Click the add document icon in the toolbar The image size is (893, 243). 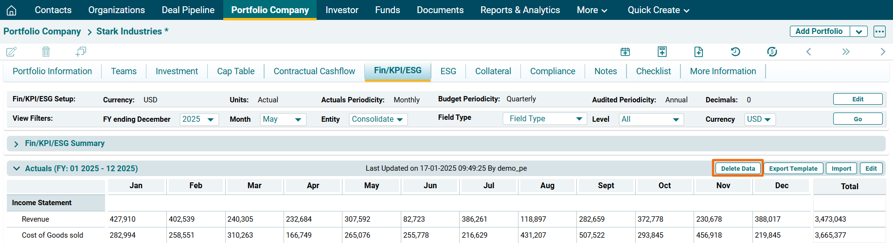698,51
